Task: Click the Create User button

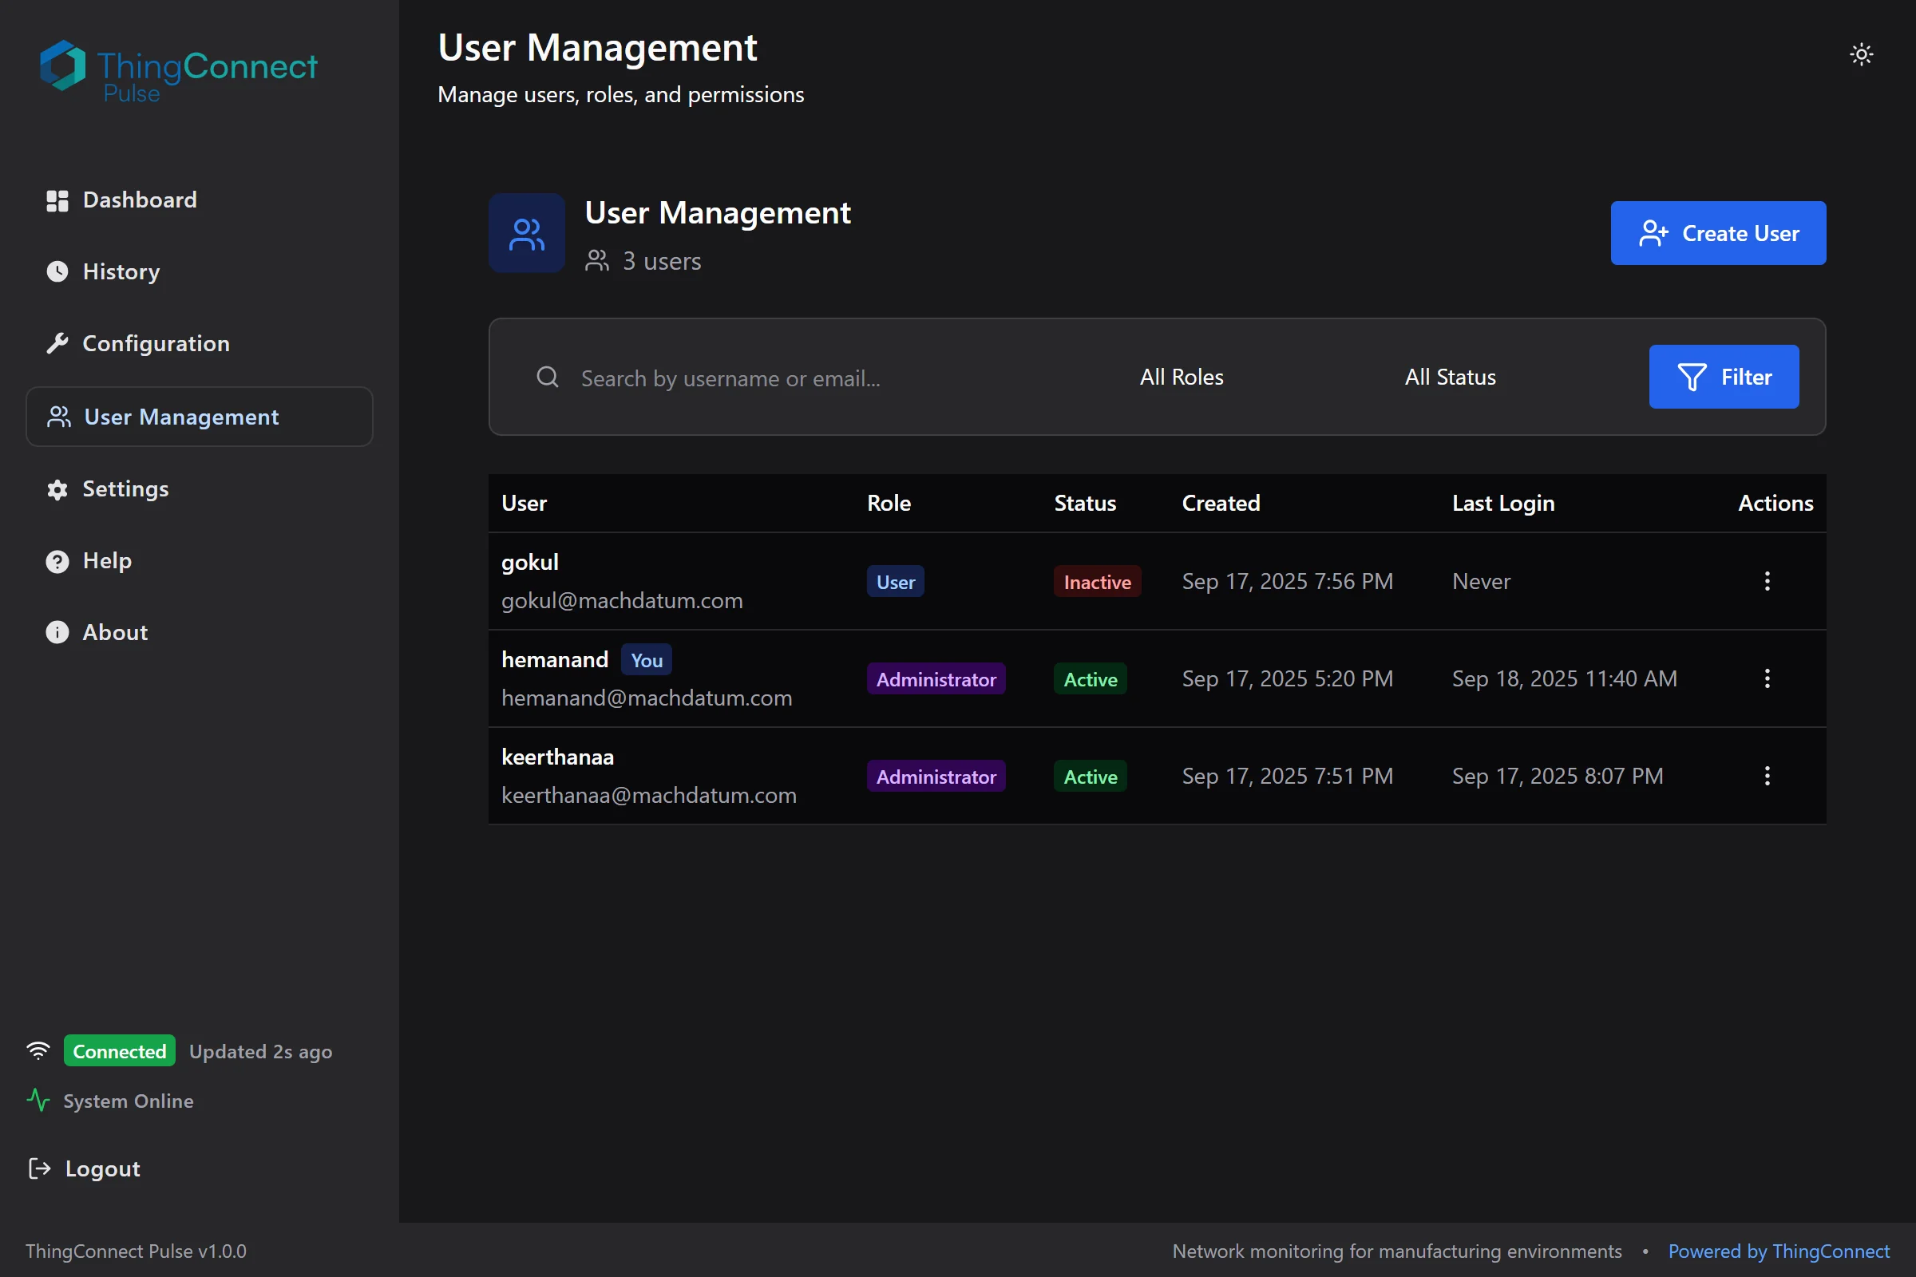Action: point(1718,233)
